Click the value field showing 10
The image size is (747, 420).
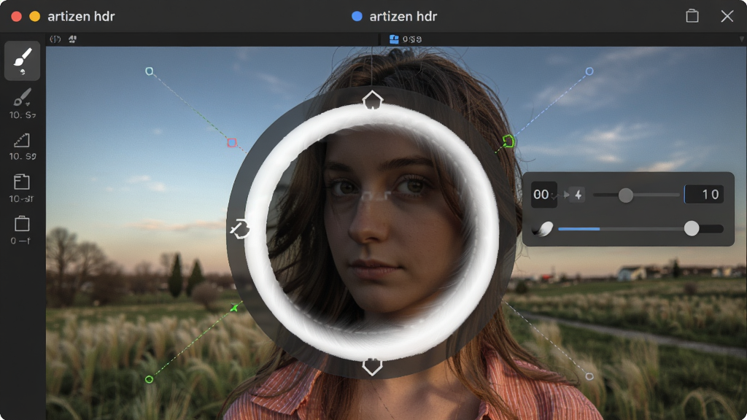coord(704,194)
